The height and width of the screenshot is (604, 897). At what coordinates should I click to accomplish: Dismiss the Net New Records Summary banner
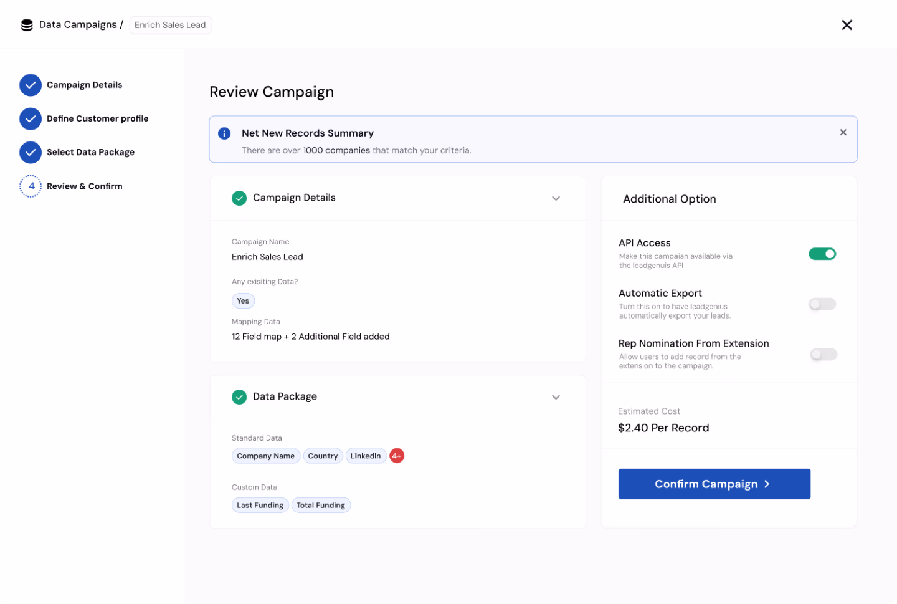[x=843, y=132]
